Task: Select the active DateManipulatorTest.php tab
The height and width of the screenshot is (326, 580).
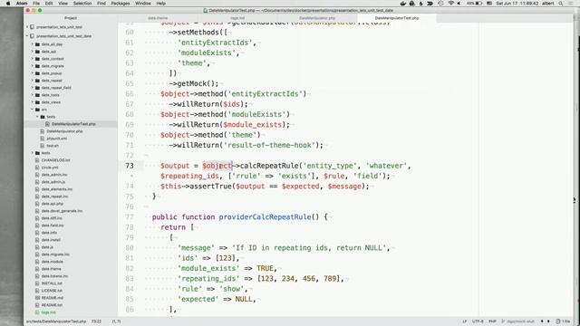Action: pyautogui.click(x=397, y=18)
